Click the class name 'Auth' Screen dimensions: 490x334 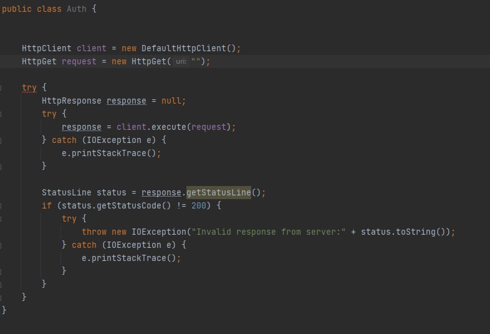click(77, 9)
